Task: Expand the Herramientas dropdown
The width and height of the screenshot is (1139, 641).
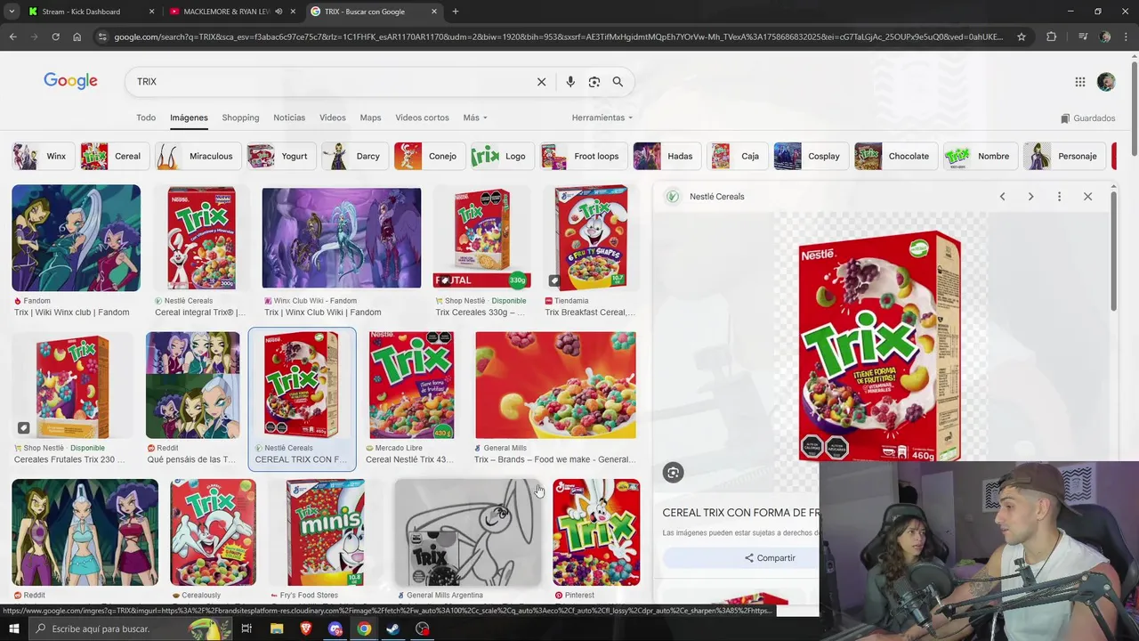Action: click(x=602, y=118)
